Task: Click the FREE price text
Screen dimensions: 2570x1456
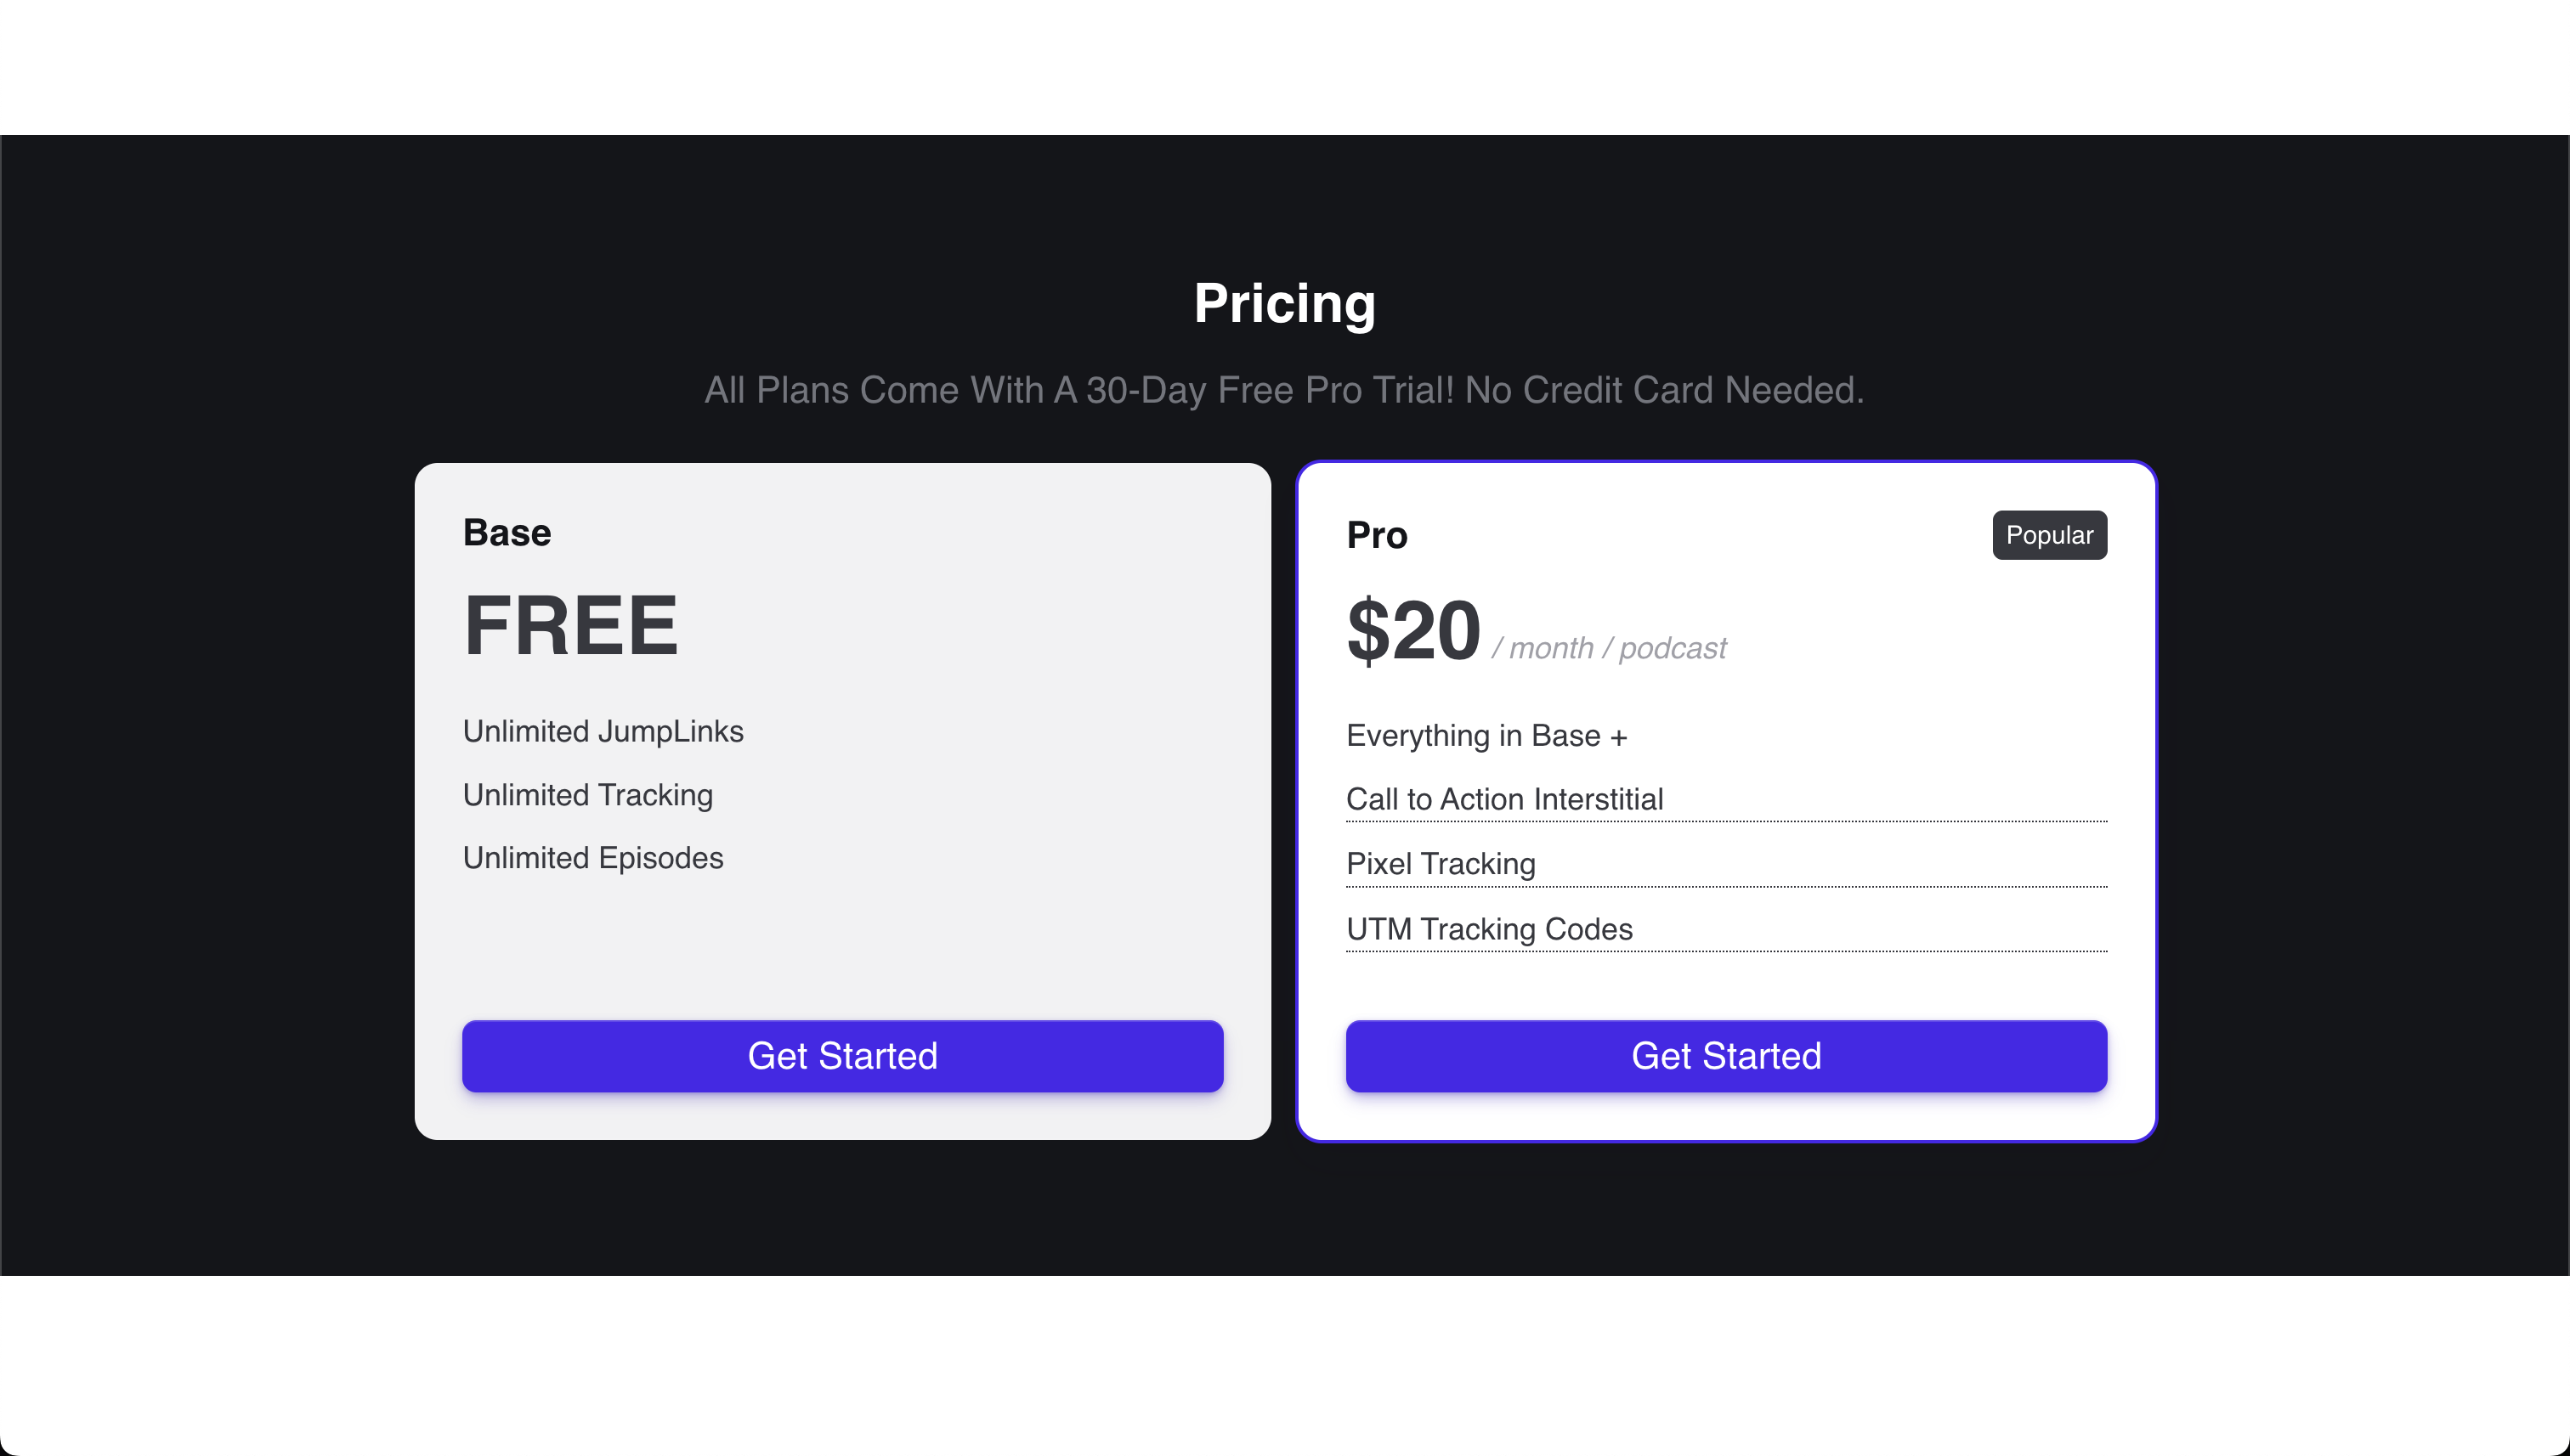Action: click(x=571, y=626)
